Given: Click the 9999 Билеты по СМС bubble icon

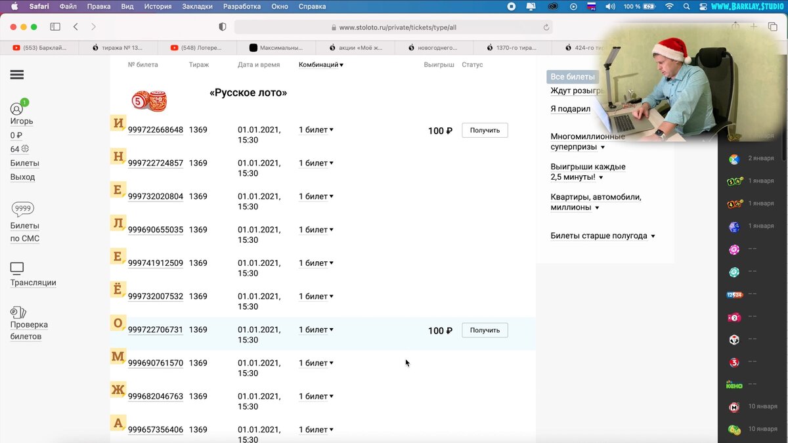Looking at the screenshot, I should 23,208.
